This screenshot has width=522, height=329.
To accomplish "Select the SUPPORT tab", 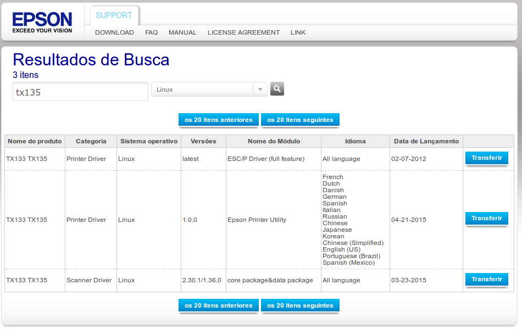I will [114, 15].
